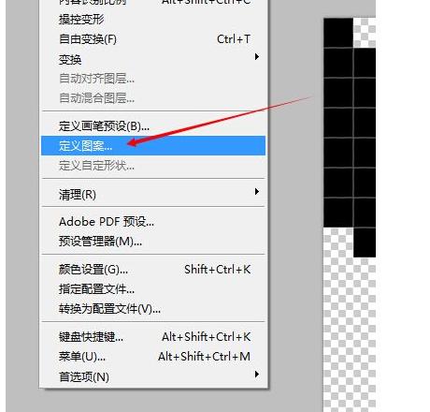Expand the 清理(R) submenu arrow
Viewport: 430px width, 412px height.
pyautogui.click(x=257, y=191)
